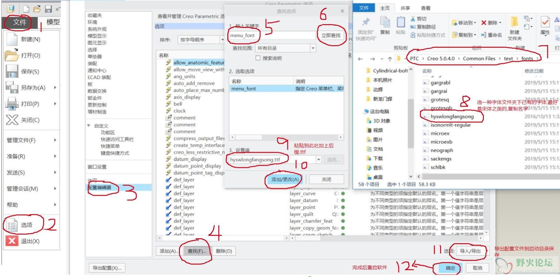Image resolution: width=560 pixels, height=277 pixels.
Task: Select the sackengs font file
Action: [441, 159]
